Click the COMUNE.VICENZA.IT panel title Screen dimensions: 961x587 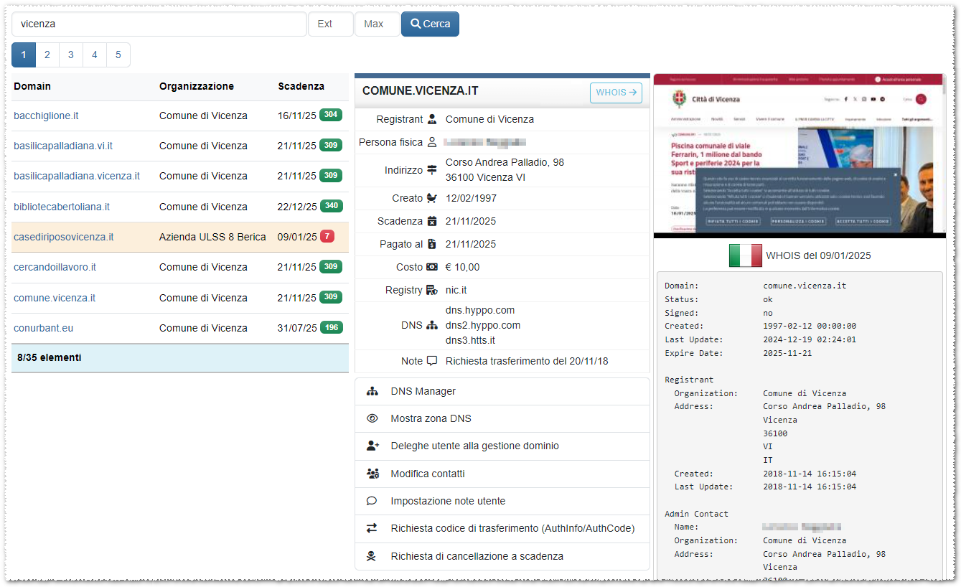[421, 91]
